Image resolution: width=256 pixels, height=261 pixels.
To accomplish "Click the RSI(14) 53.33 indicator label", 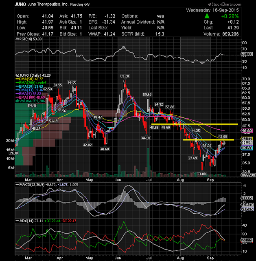I will [x=28, y=39].
